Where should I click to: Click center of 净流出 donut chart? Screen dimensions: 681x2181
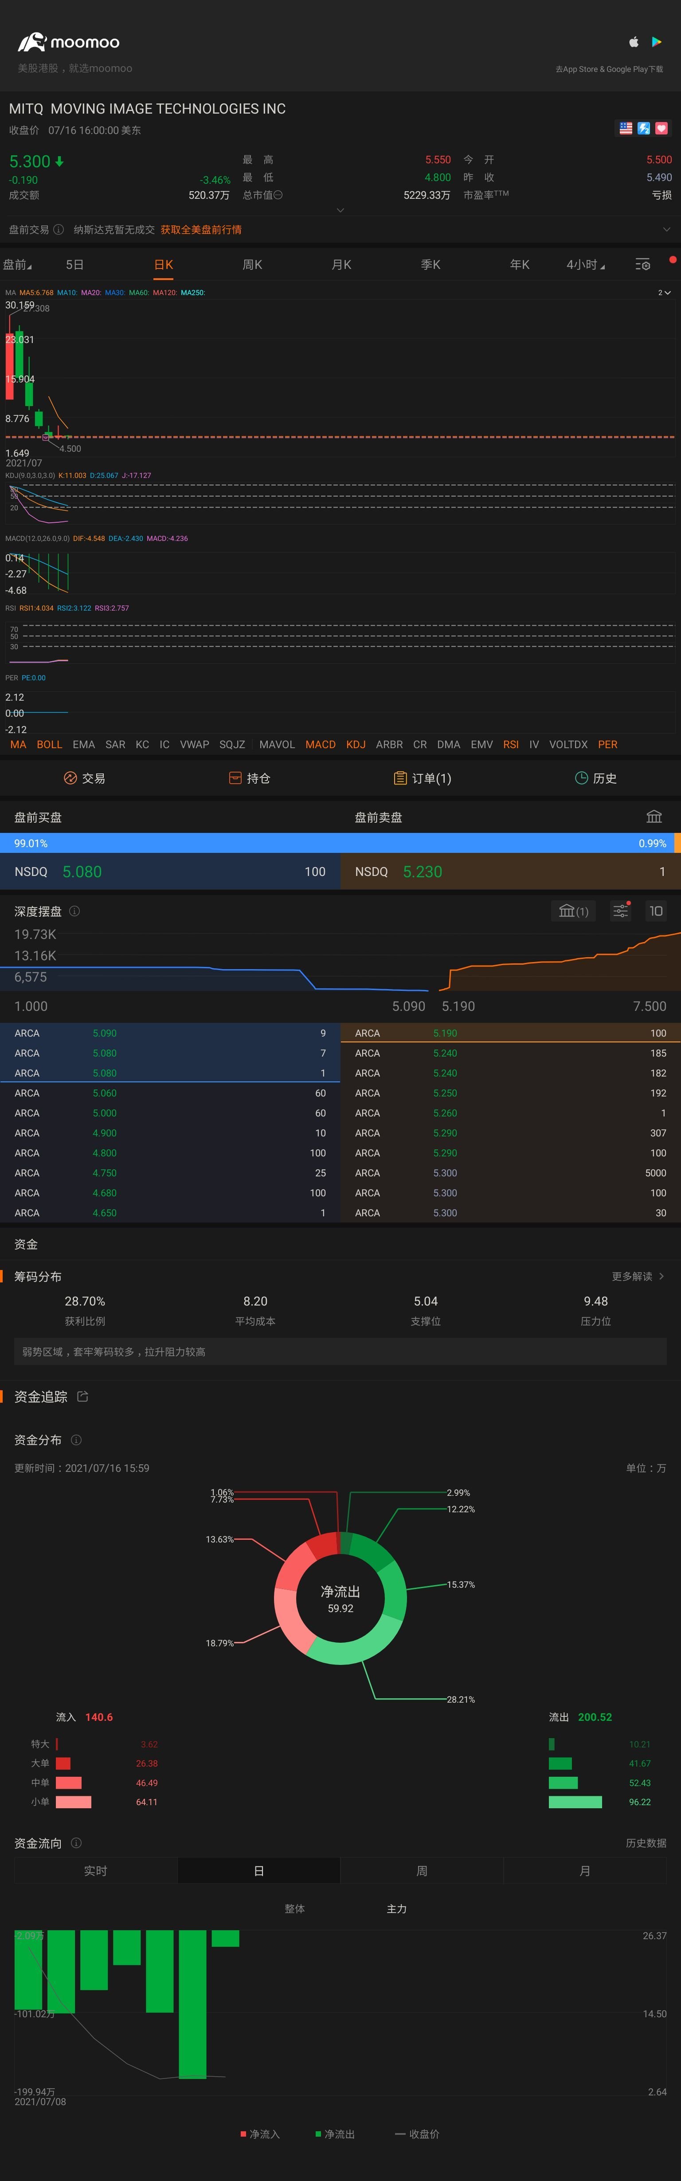point(340,1598)
